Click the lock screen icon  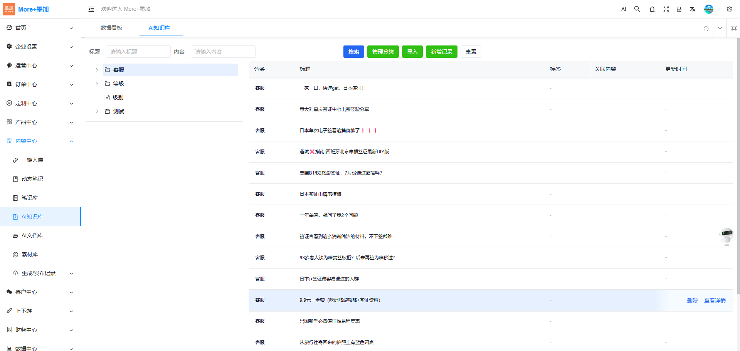pyautogui.click(x=679, y=9)
